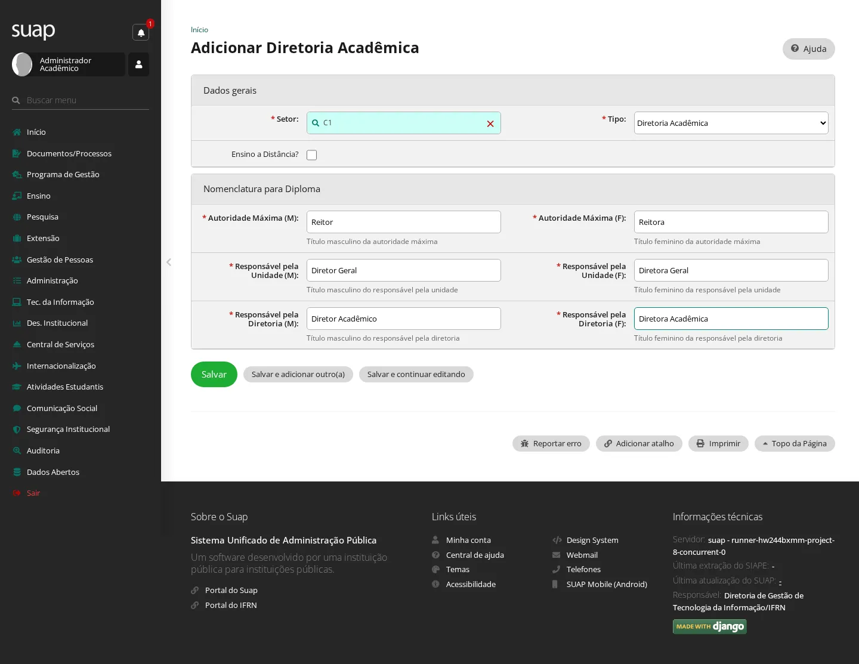Click the Atividades Estudantis graduation icon
Screen dimensions: 859x664
tap(17, 387)
